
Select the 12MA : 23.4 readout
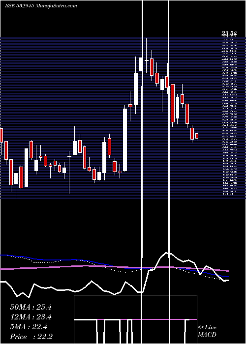(31, 317)
